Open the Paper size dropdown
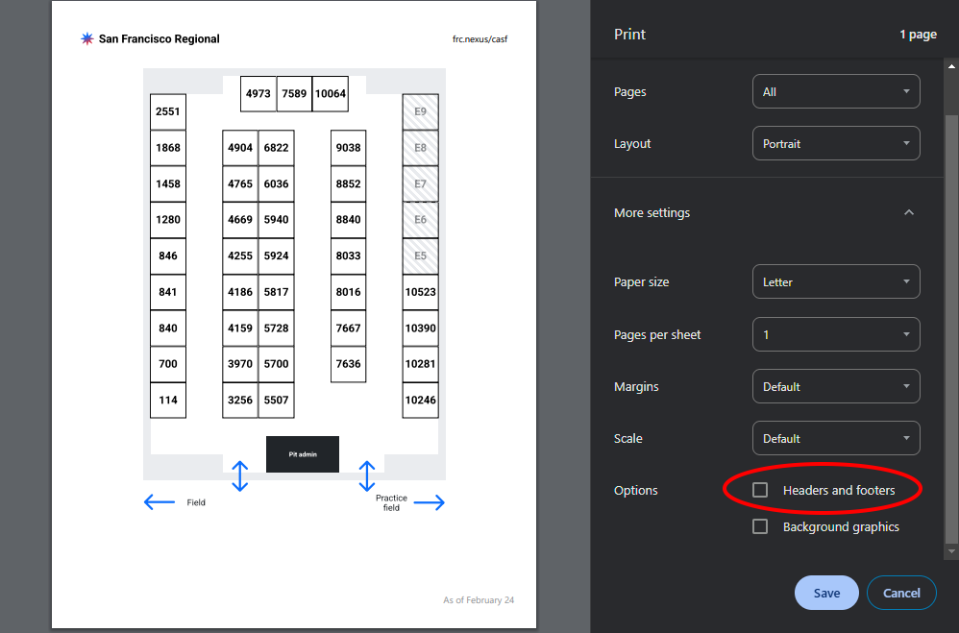 (835, 282)
